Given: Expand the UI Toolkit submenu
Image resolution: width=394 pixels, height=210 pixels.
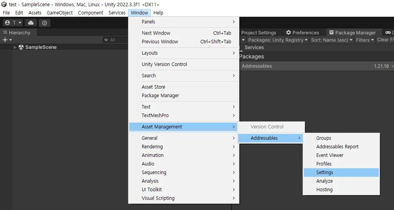Looking at the screenshot, I should (x=184, y=189).
